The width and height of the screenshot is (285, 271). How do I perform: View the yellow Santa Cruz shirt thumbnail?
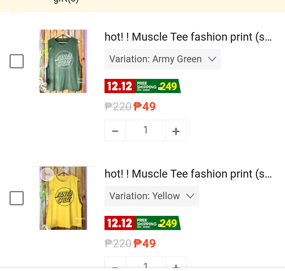pos(63,198)
